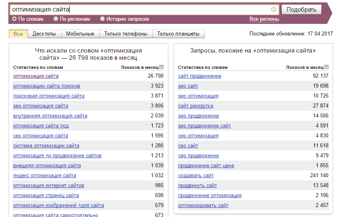This screenshot has height=217, width=342.
Task: Open the 'Все регионы' region selector
Action: (264, 19)
